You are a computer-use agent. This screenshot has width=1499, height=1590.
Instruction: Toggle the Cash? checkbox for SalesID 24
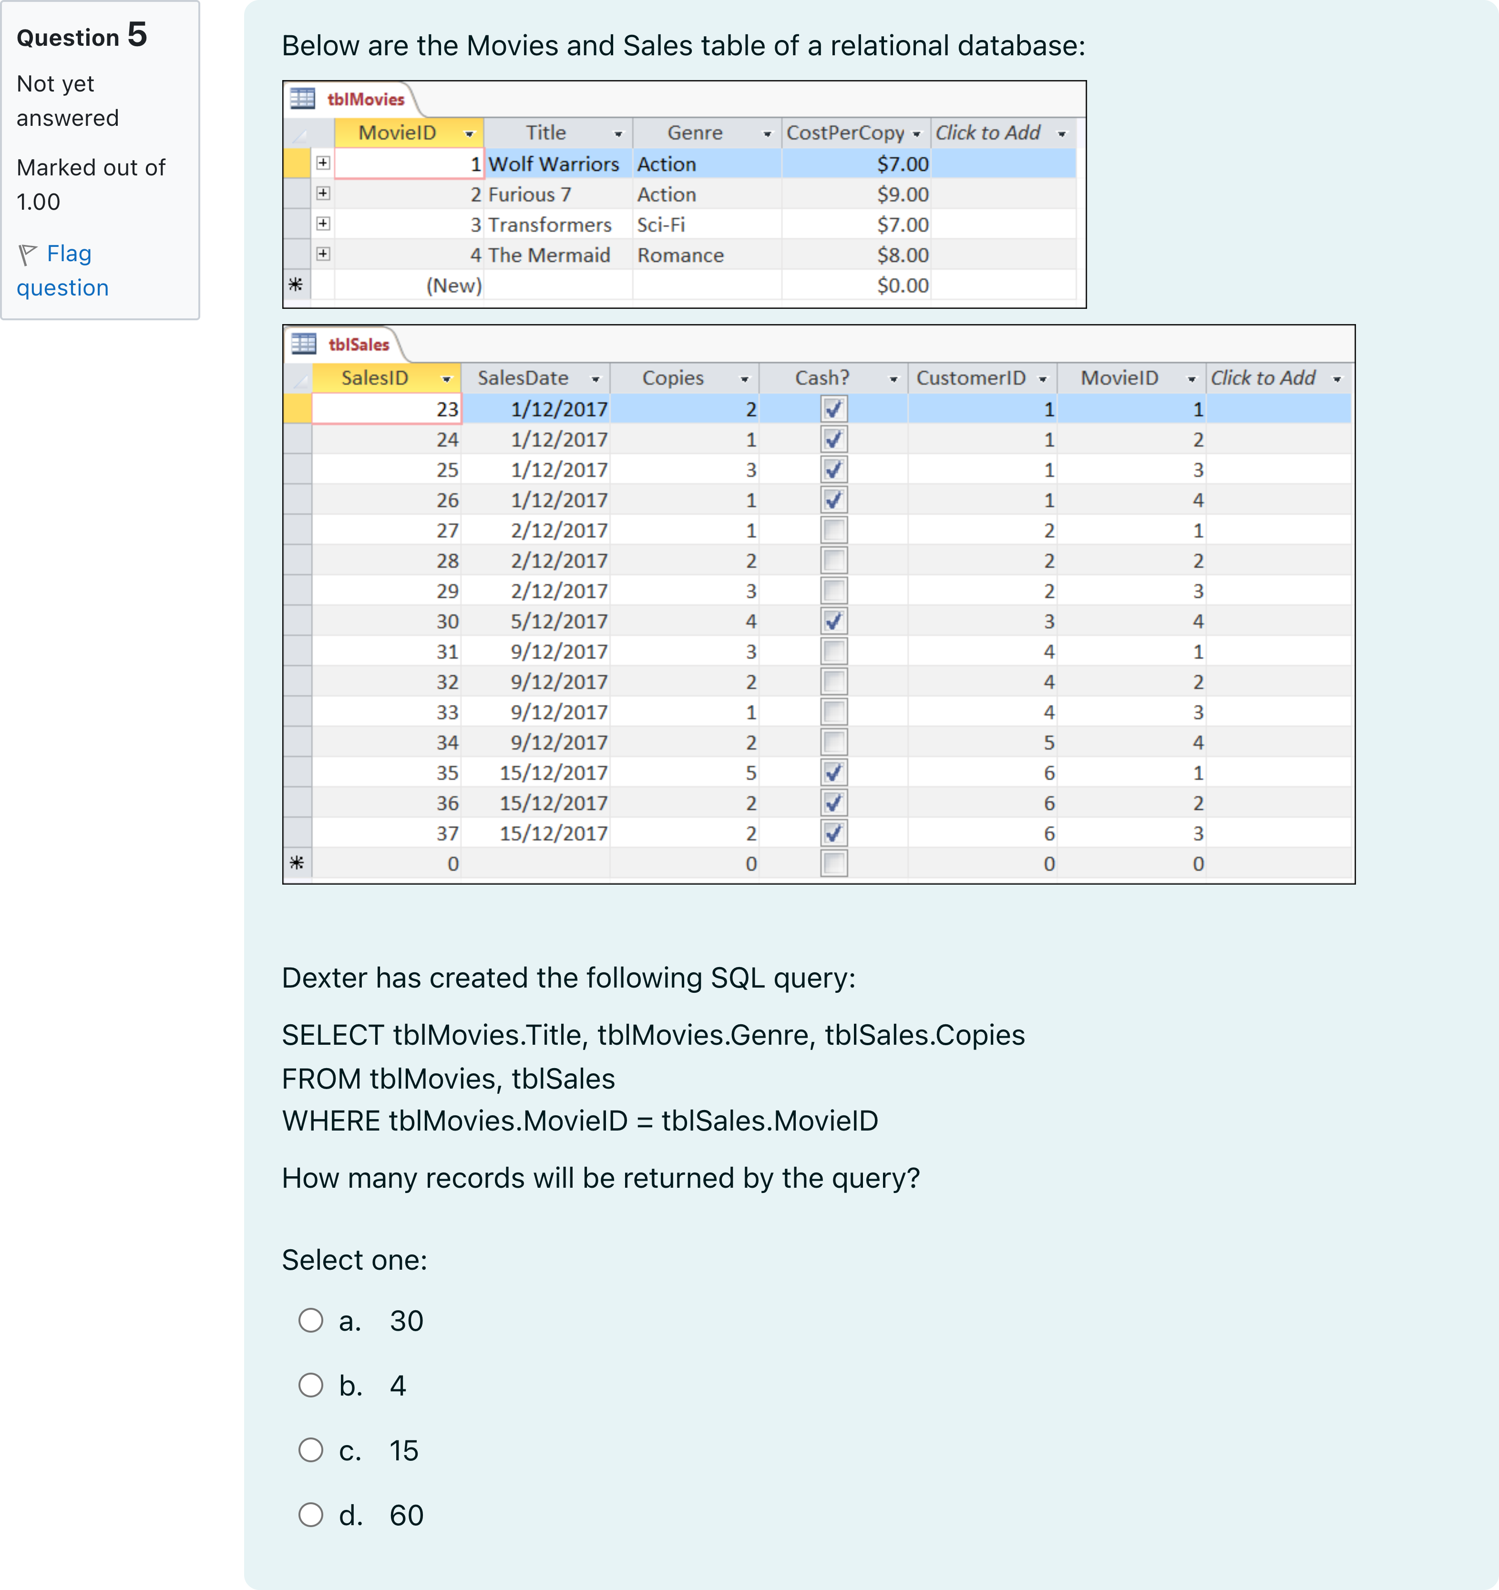click(833, 440)
